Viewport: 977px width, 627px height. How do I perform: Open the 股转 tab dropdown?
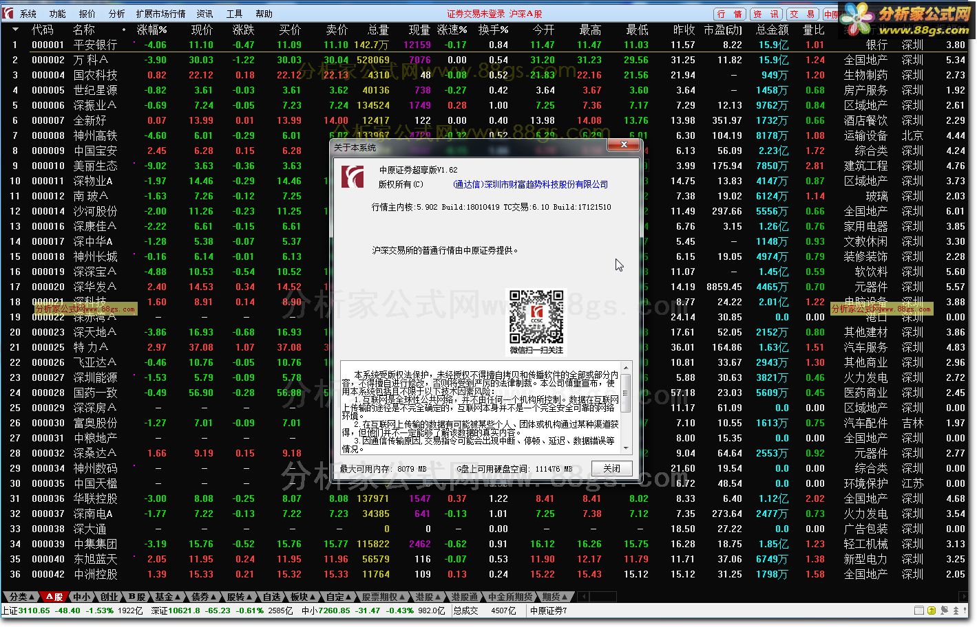tap(240, 597)
